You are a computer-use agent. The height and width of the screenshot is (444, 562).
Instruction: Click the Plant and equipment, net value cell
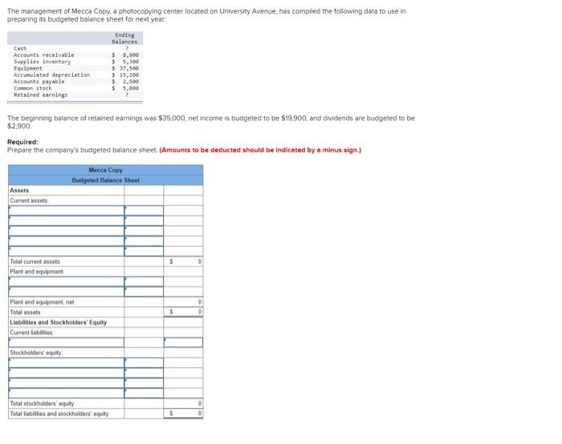[x=183, y=302]
